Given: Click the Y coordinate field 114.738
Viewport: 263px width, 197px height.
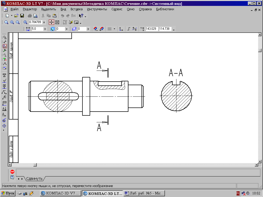Looking at the screenshot, I should coord(165,29).
